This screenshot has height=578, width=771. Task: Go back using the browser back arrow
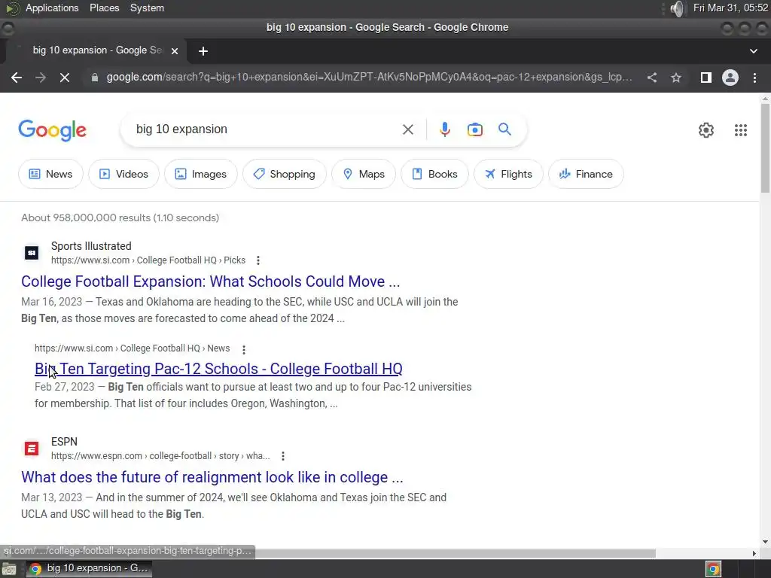pos(17,78)
